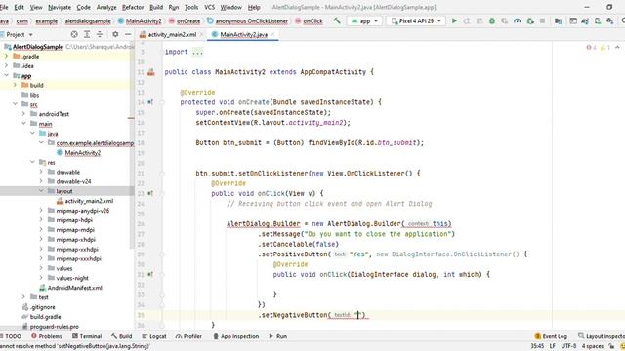Hide the Project tool window
This screenshot has height=351, width=625.
[128, 35]
